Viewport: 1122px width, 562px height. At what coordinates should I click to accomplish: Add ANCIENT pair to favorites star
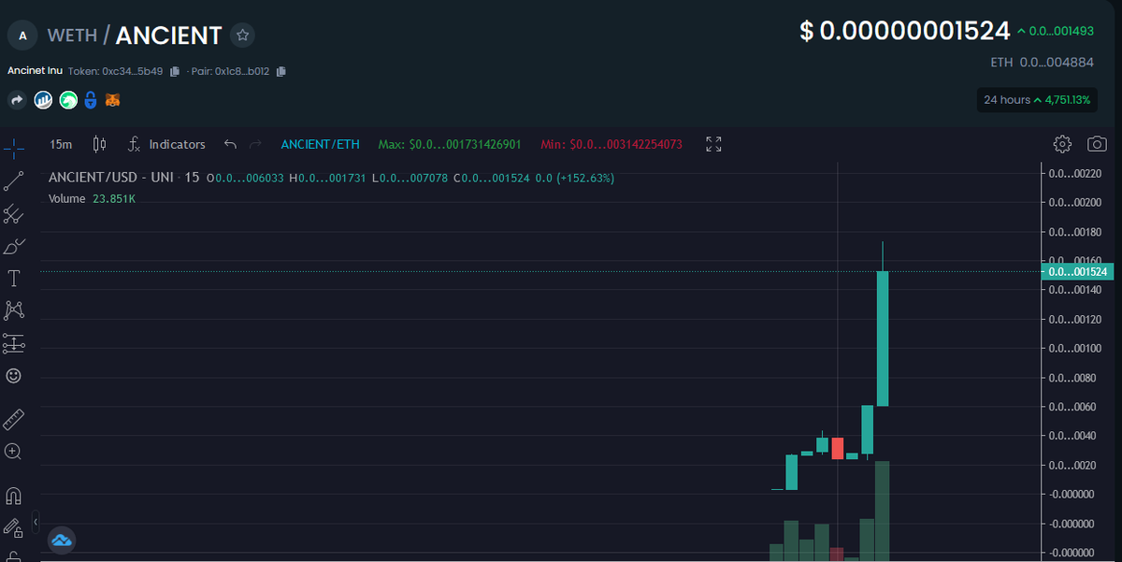[243, 36]
